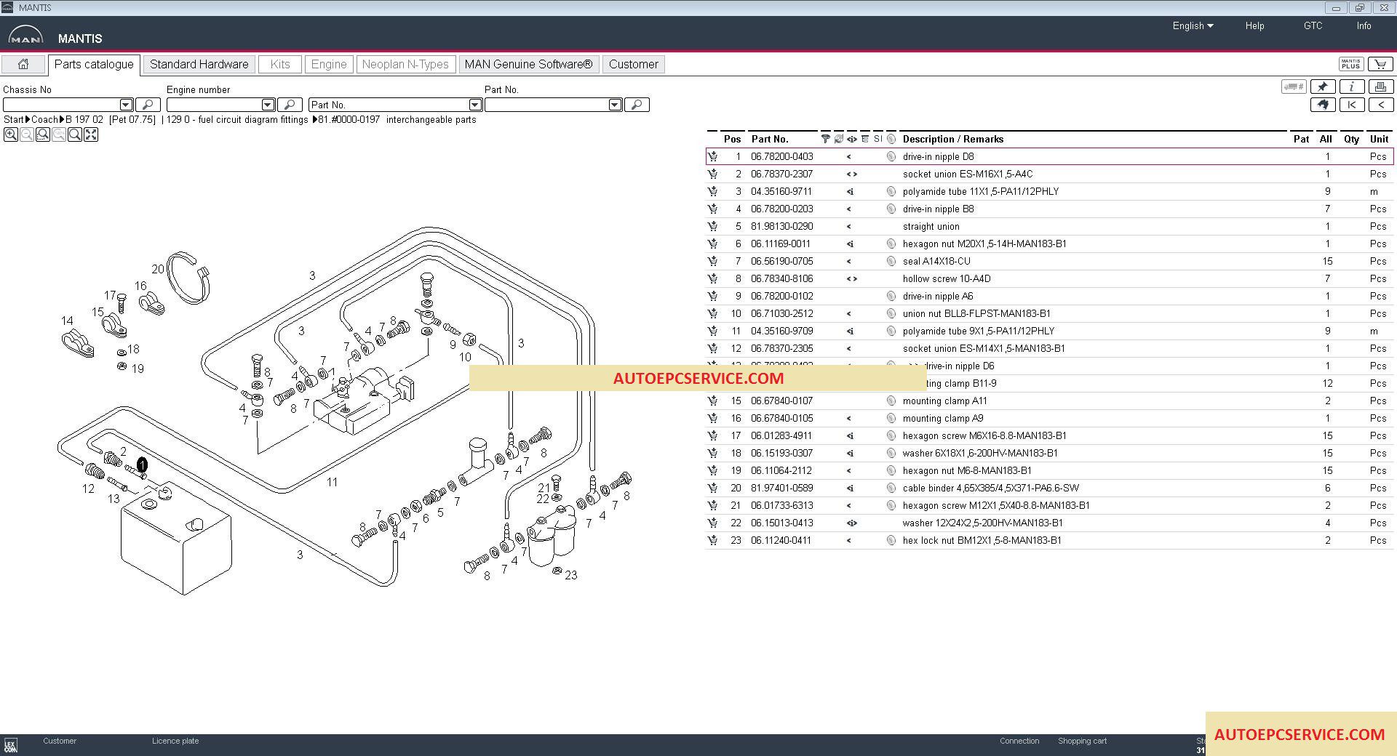
Task: Open the Part No. search type dropdown
Action: 475,105
